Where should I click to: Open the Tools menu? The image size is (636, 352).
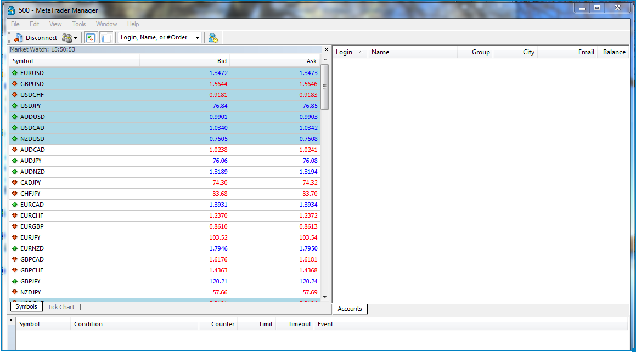point(79,24)
